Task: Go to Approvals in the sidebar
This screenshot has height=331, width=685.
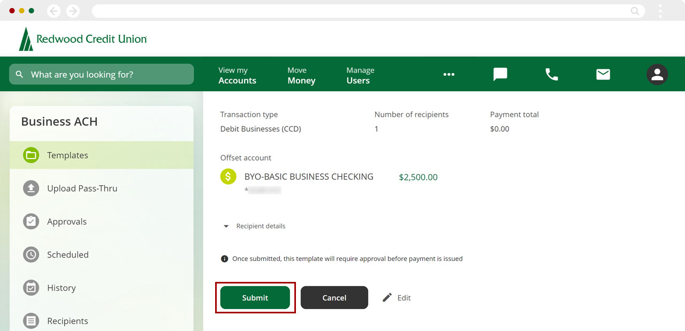Action: click(x=66, y=222)
